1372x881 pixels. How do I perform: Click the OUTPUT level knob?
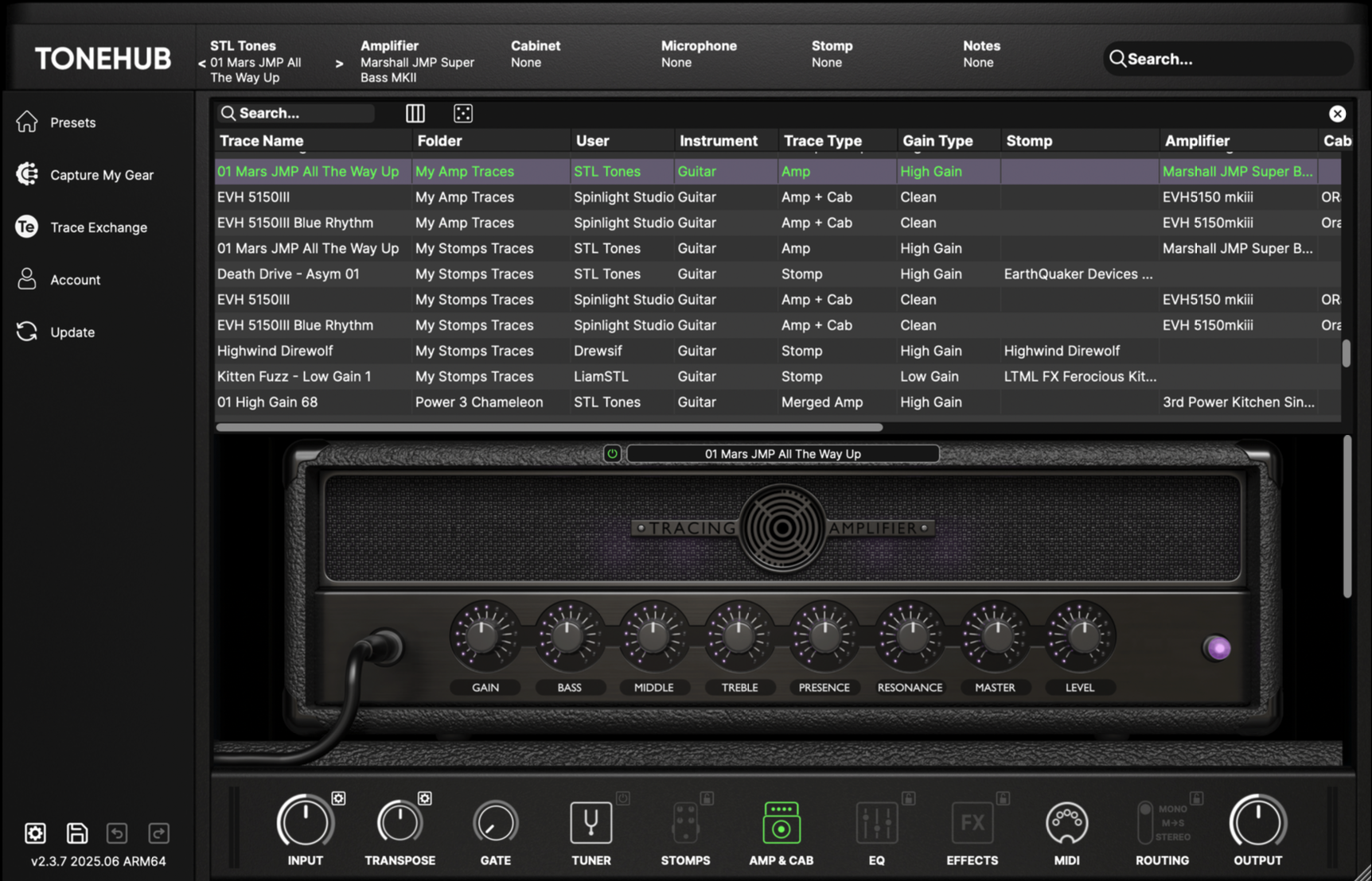tap(1257, 822)
